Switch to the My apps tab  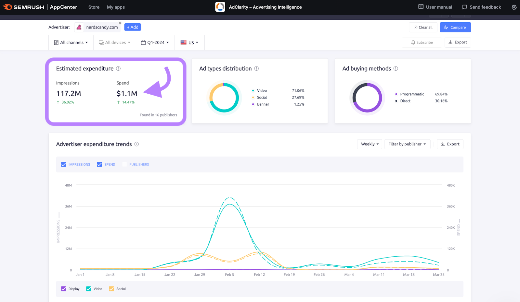(x=116, y=7)
